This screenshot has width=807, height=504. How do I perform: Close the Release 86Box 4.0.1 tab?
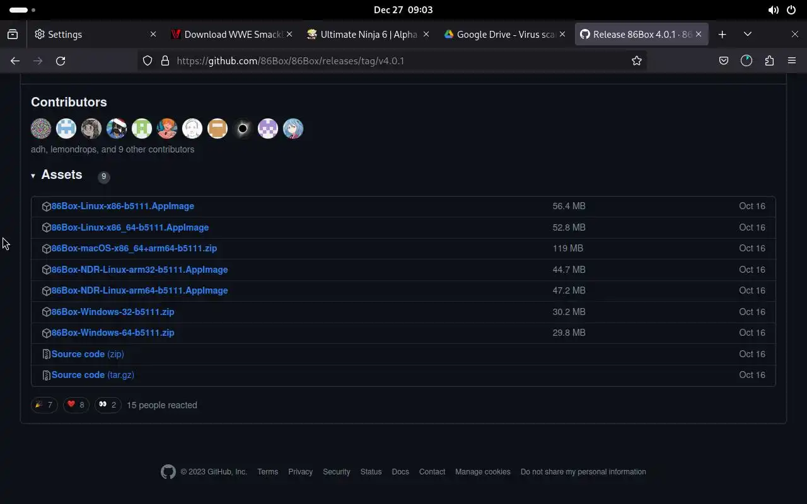point(698,34)
